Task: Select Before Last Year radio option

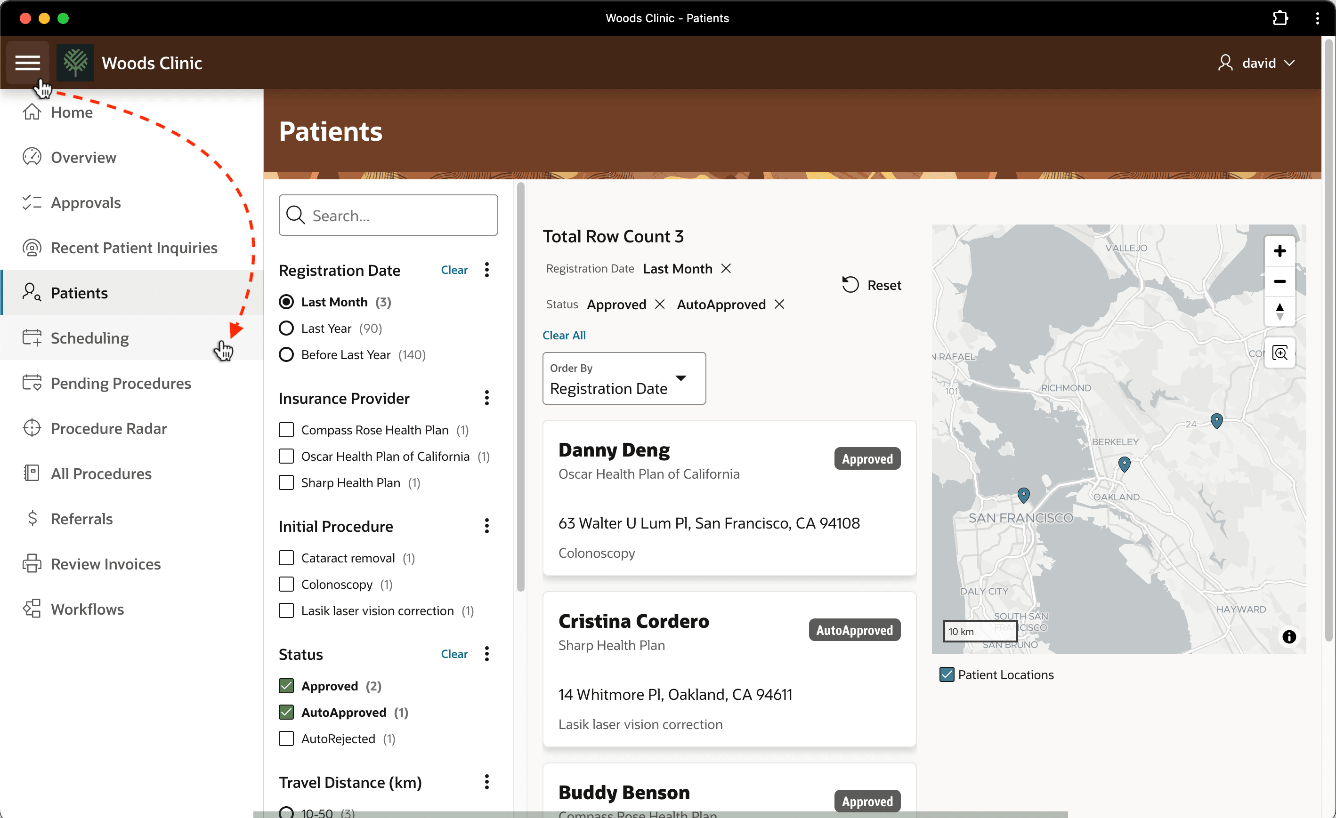Action: [x=286, y=354]
